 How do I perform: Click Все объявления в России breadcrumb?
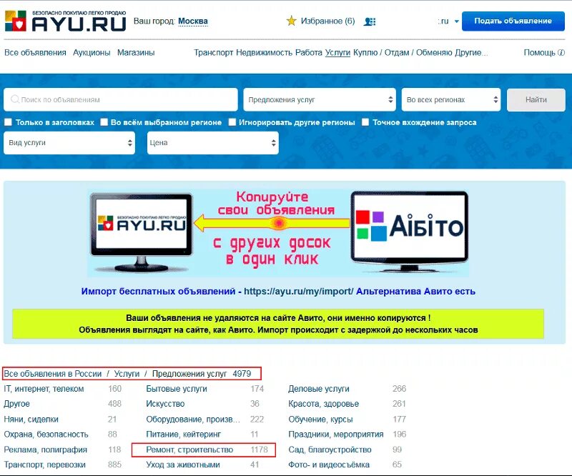coord(52,374)
